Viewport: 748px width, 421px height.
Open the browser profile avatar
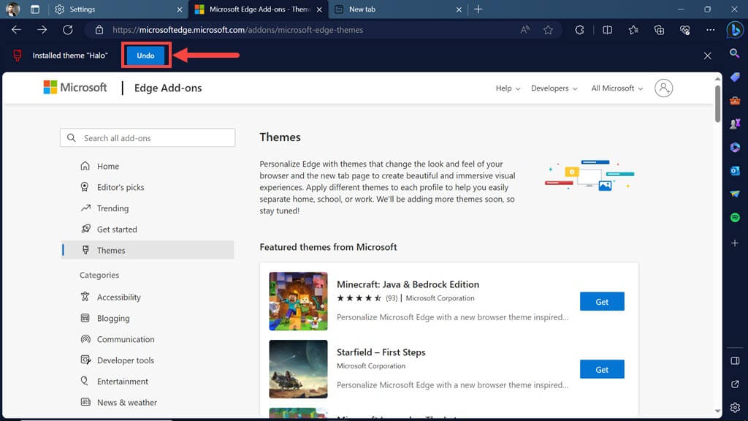(13, 9)
